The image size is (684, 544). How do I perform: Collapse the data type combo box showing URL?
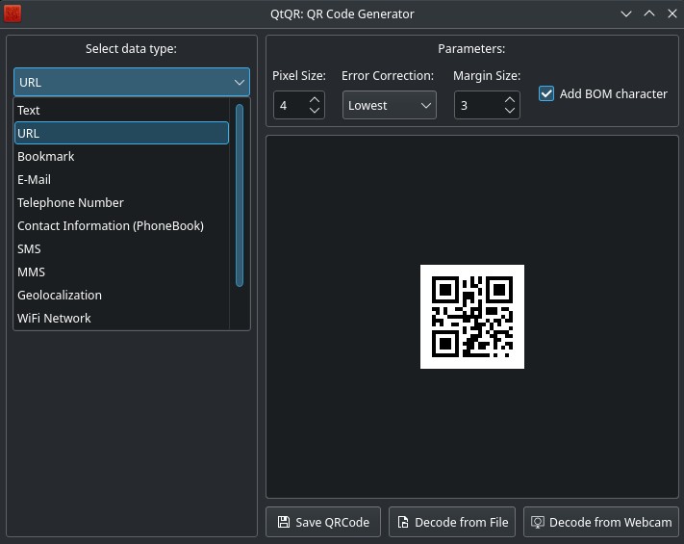132,82
